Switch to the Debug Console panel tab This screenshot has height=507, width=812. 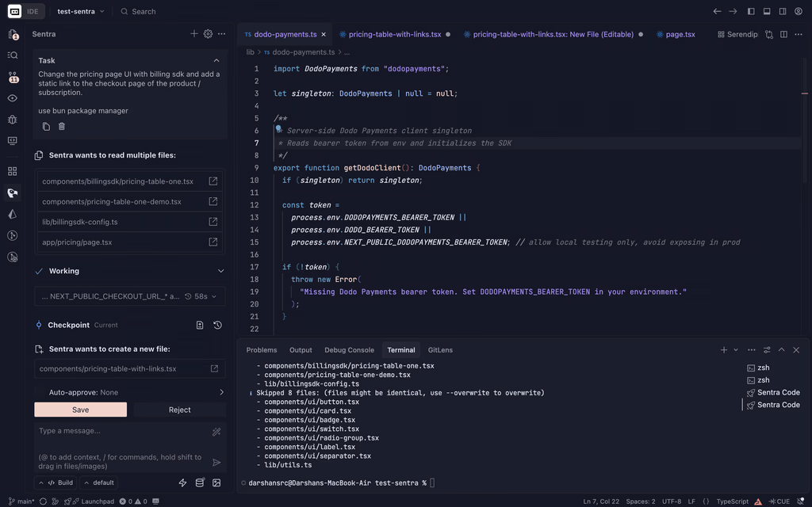(349, 350)
